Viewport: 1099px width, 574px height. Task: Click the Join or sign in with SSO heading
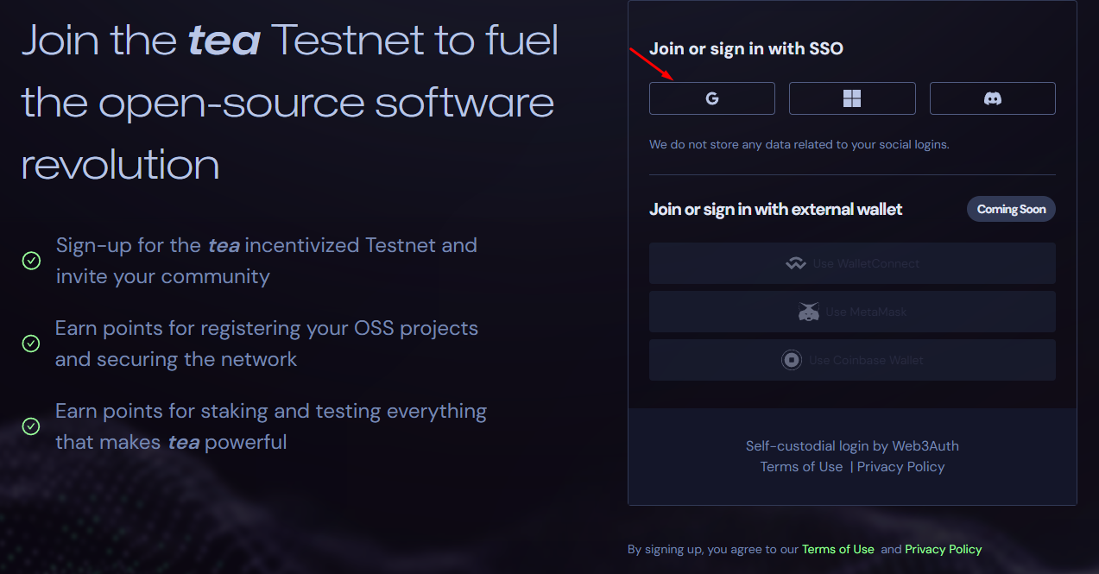(746, 49)
